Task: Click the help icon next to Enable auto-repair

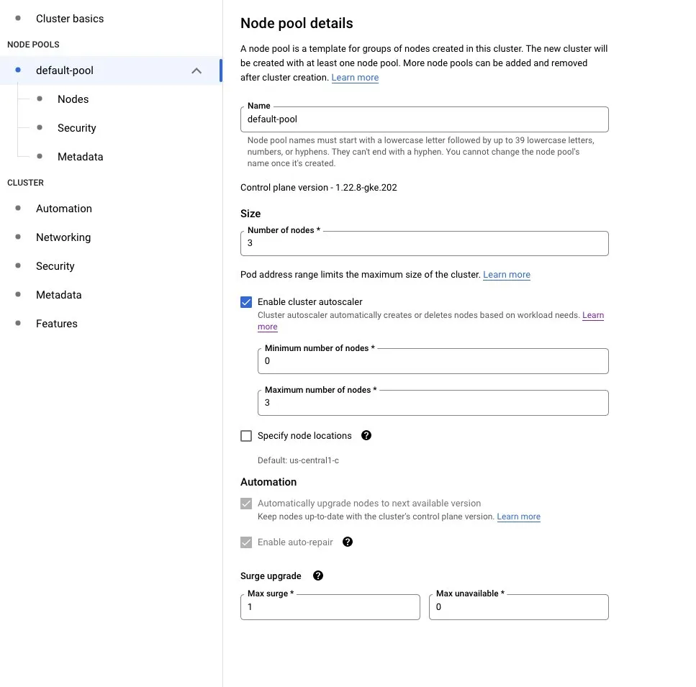Action: tap(348, 542)
